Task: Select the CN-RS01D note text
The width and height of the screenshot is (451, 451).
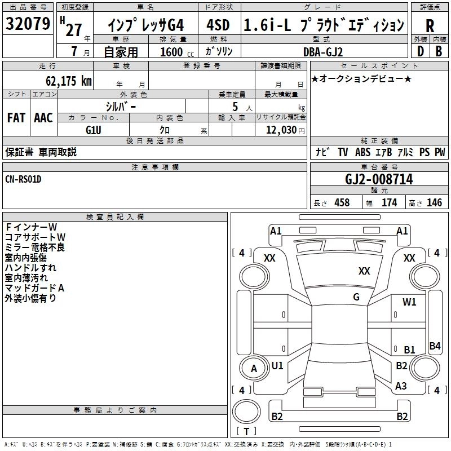Action: click(23, 179)
